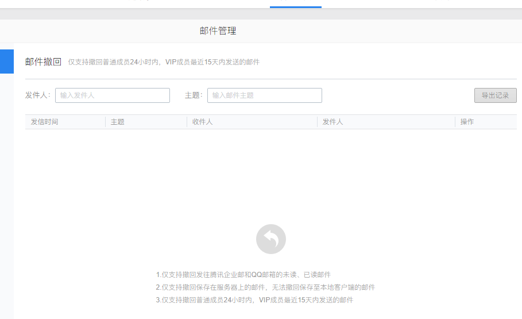Focus the 输入邮件主题 subject input field
The image size is (522, 319).
(265, 95)
